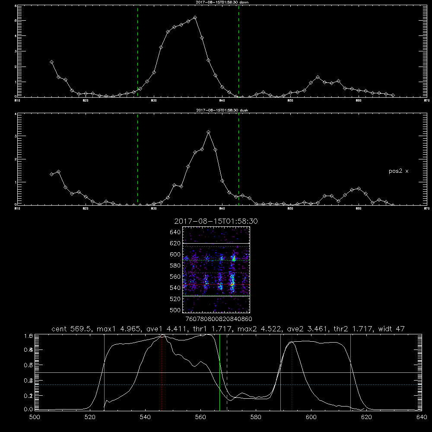Click the green solid line near 589 in bottom plot
Viewport: 432px width, 432px height.
(x=280, y=372)
